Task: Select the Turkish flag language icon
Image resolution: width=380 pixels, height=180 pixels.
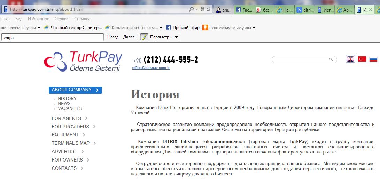Action: pyautogui.click(x=362, y=59)
